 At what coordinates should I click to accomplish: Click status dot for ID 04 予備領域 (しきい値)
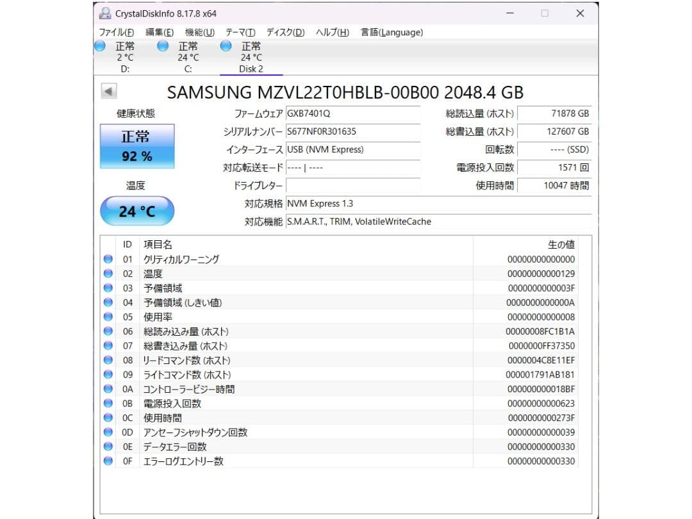point(108,302)
